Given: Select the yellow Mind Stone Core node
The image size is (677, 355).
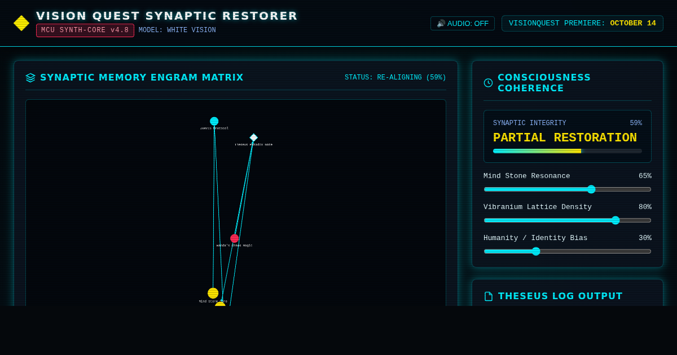Looking at the screenshot, I should (213, 293).
